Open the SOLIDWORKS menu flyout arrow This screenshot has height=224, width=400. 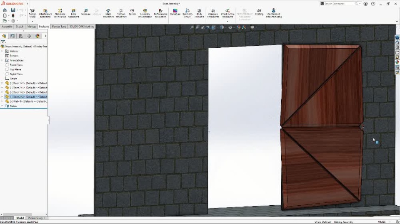[27, 4]
